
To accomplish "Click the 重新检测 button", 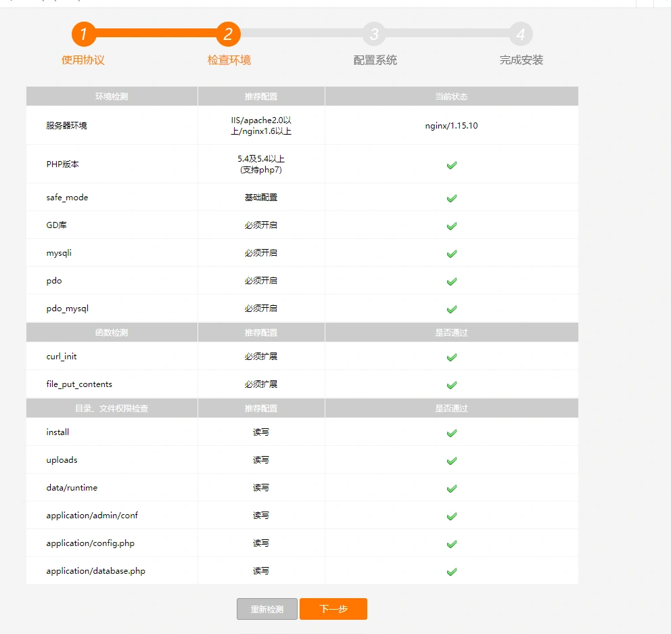I will tap(267, 609).
